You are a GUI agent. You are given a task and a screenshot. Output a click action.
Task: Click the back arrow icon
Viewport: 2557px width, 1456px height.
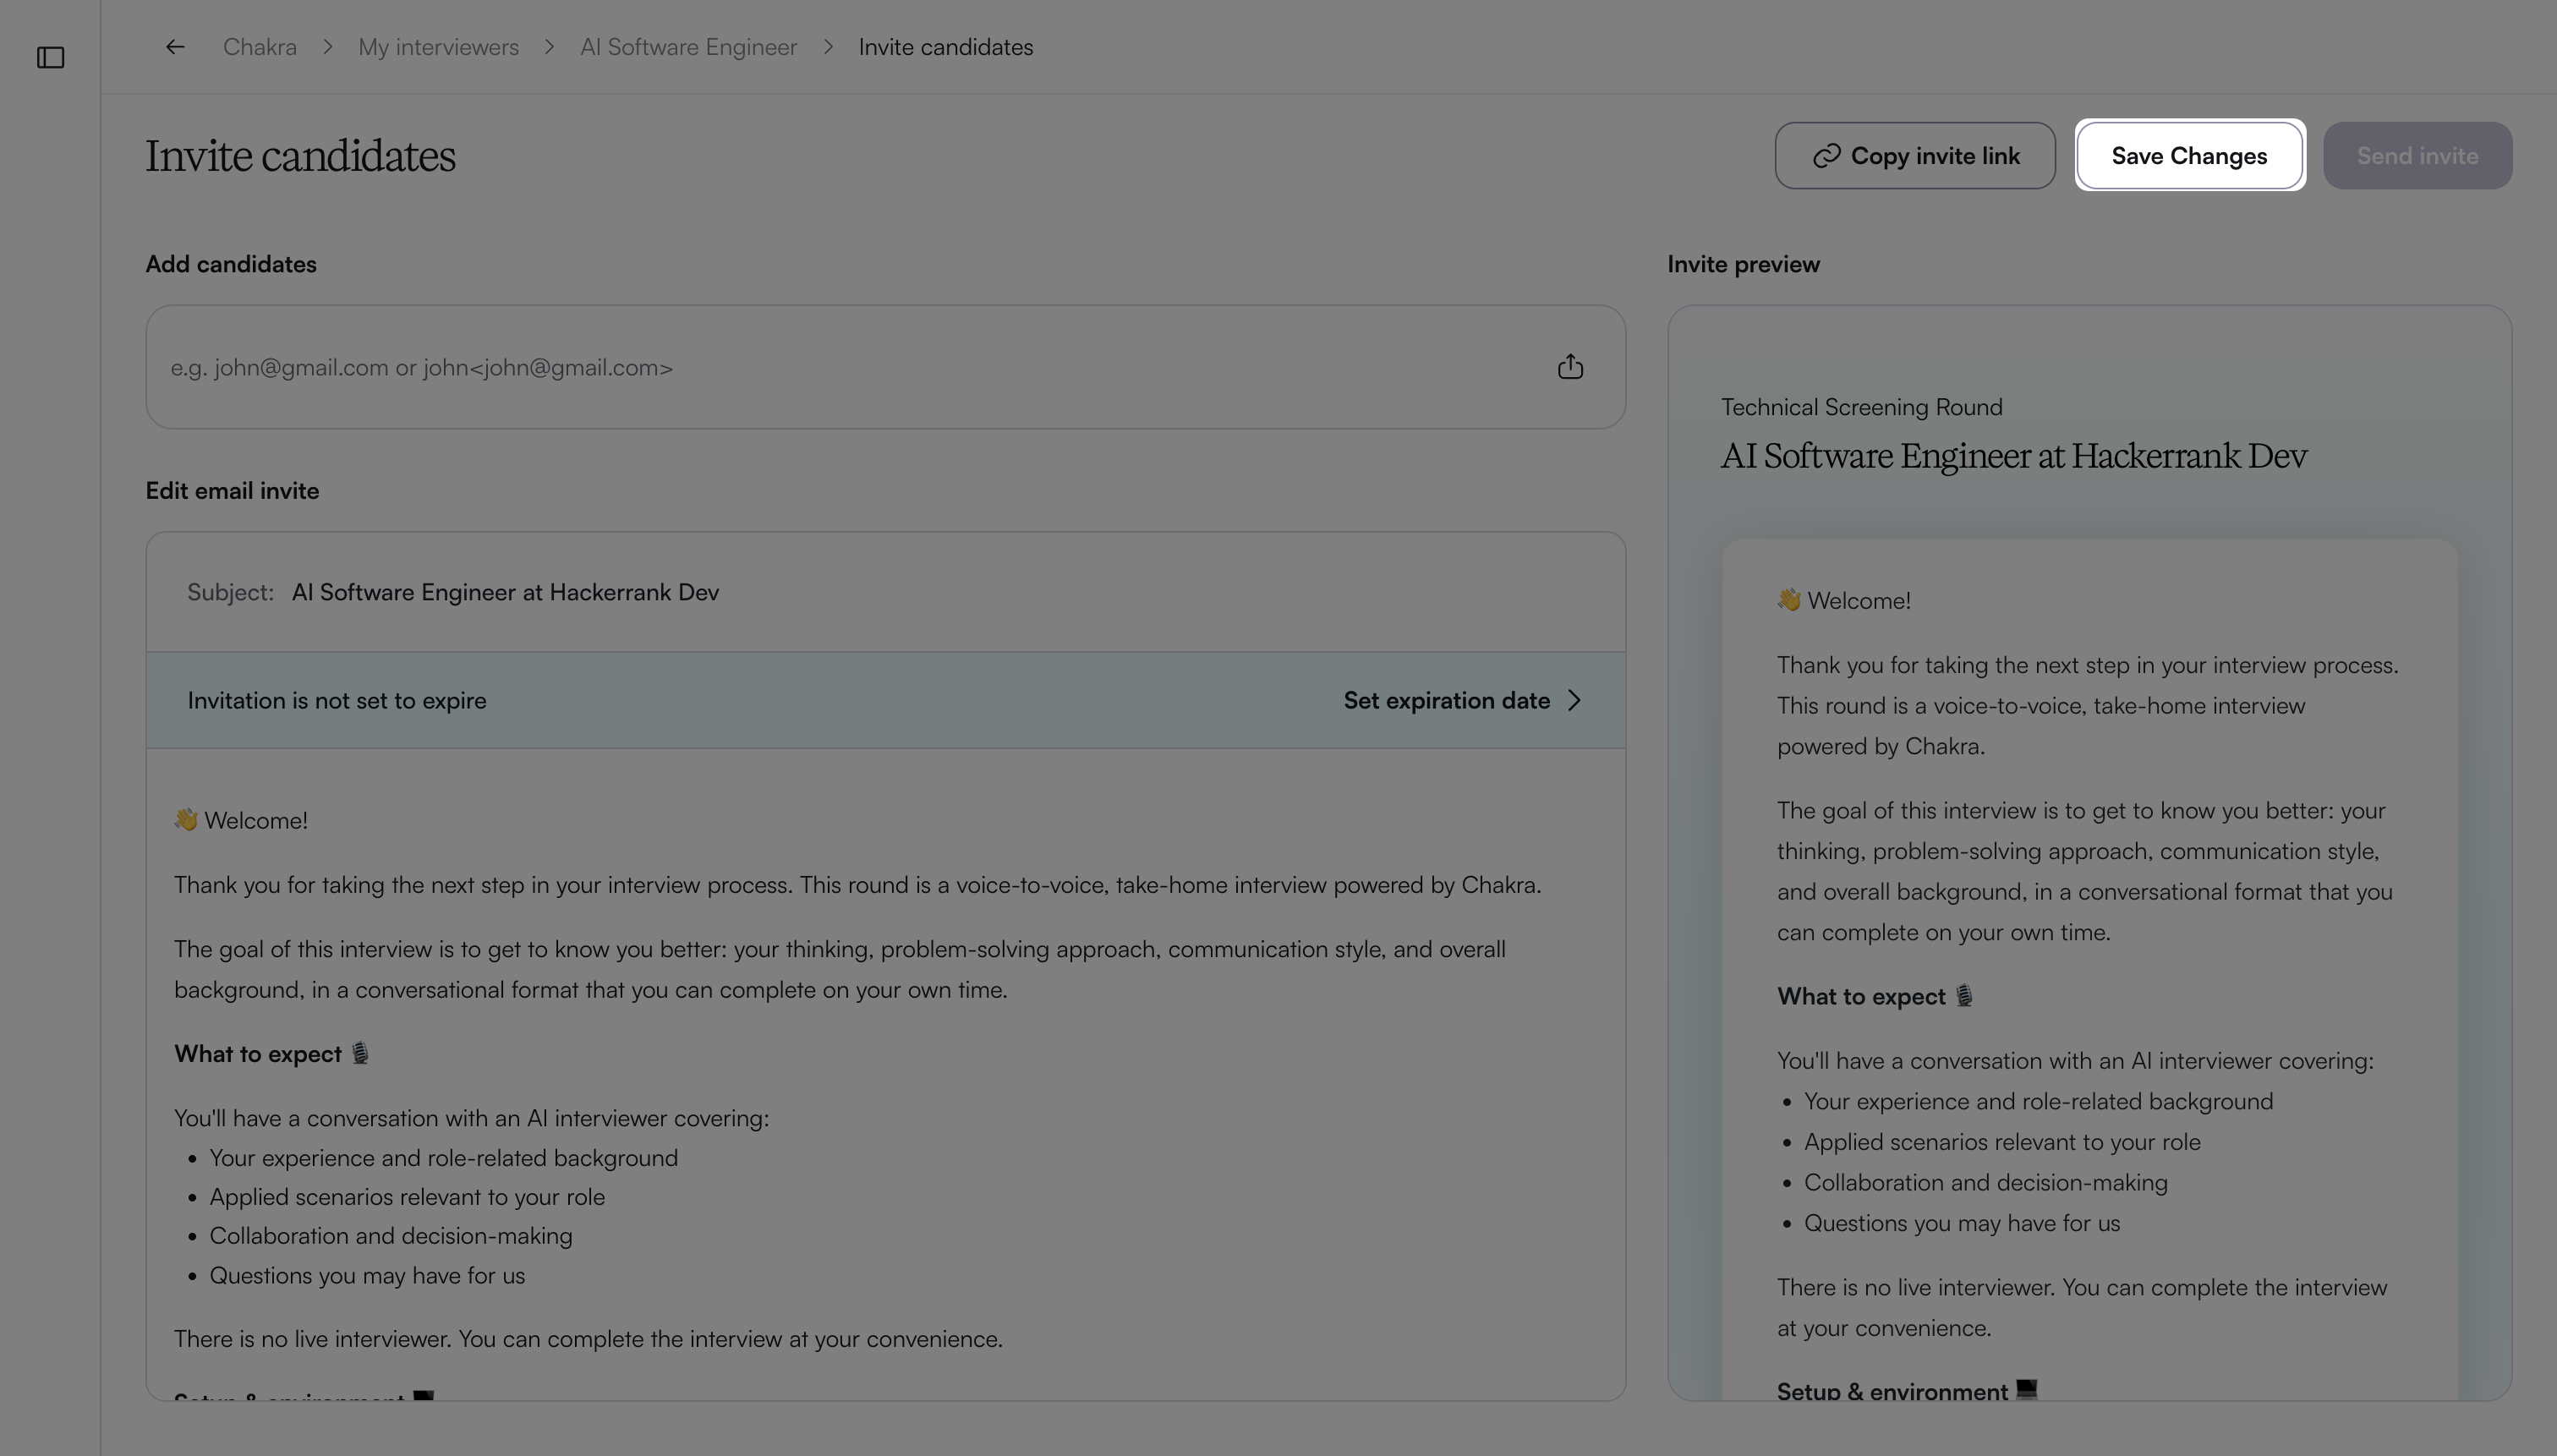point(175,47)
